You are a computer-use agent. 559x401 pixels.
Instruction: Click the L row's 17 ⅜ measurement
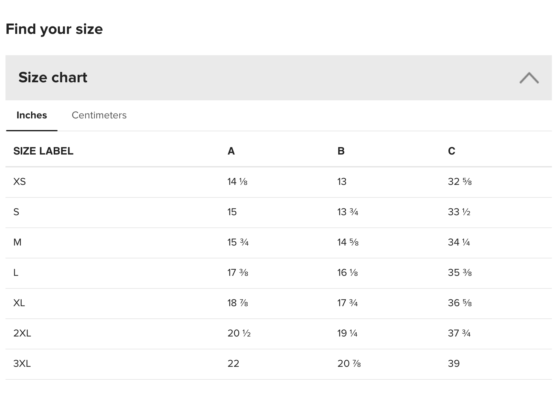[238, 273]
